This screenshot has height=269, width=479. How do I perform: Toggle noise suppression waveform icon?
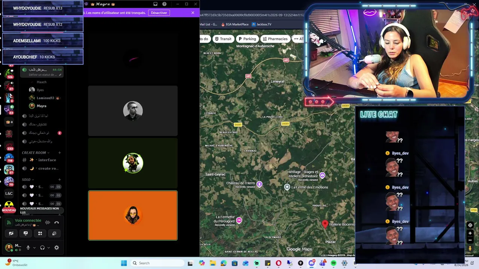48,222
